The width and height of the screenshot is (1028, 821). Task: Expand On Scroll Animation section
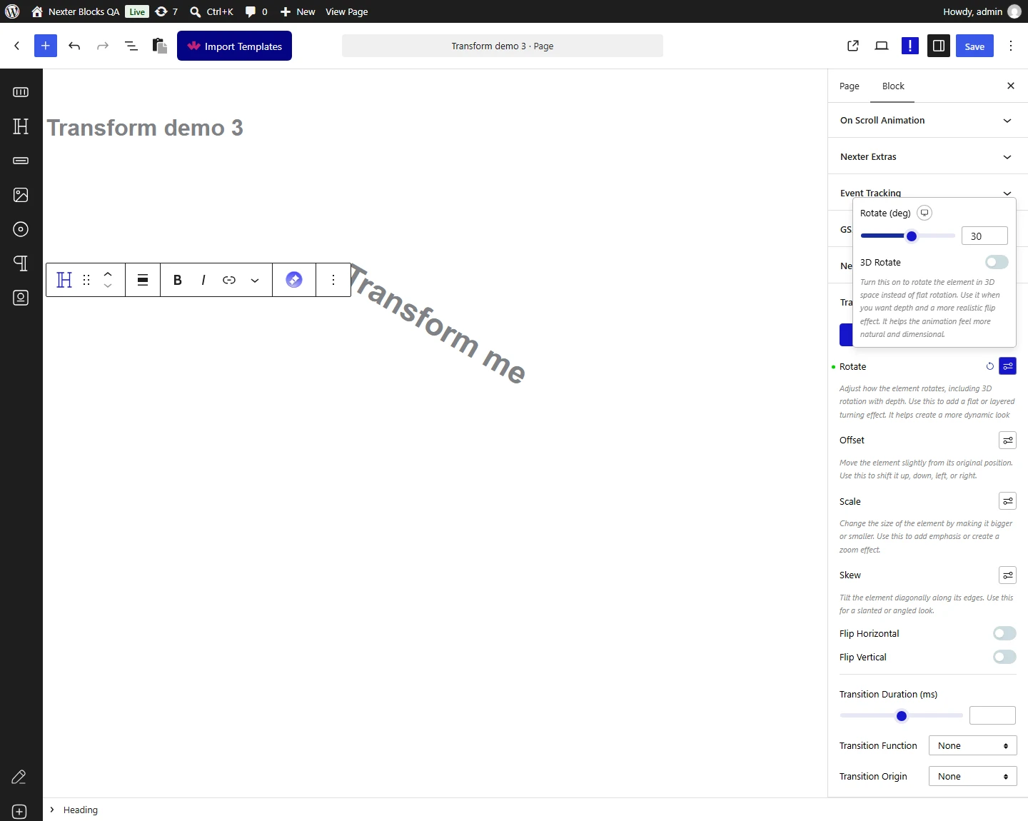[x=927, y=121]
